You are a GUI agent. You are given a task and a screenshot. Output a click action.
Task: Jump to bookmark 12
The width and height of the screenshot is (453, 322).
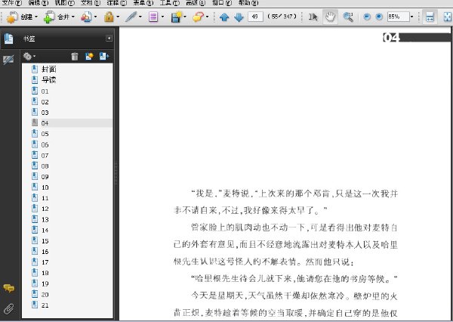point(45,209)
